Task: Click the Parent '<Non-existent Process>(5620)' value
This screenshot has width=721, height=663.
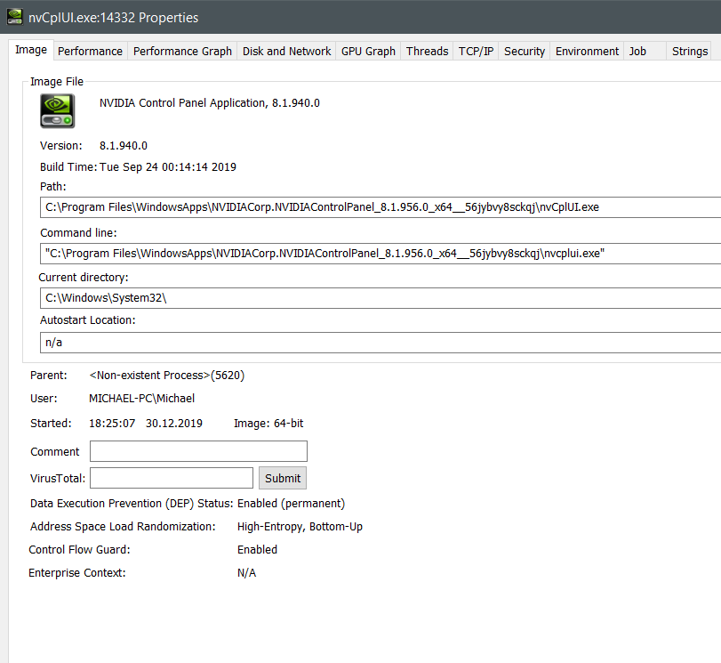Action: click(167, 376)
